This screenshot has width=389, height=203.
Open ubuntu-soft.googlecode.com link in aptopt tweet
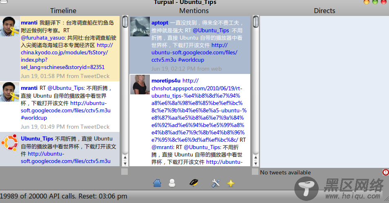pyautogui.click(x=194, y=52)
